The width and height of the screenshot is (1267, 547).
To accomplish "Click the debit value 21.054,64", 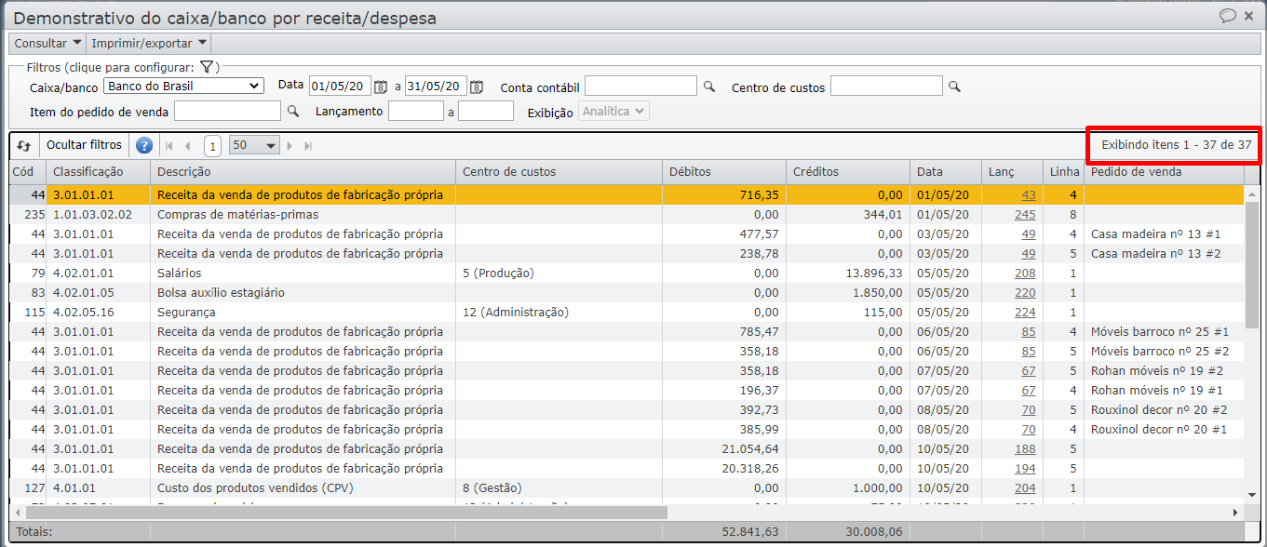I will coord(750,449).
